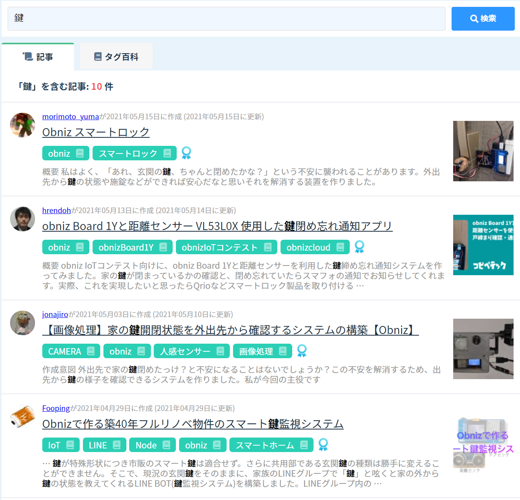Screen dimensions: 520x500
Task: Open the Obniz スマートロック article title
Action: 96,132
